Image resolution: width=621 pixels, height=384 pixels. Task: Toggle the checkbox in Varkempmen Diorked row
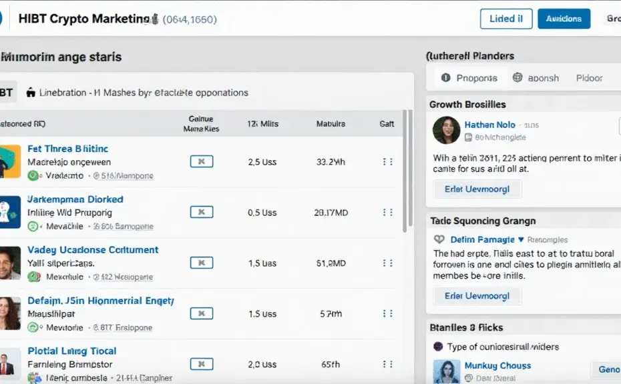(x=201, y=212)
